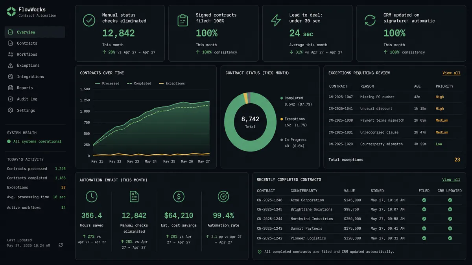Click the Reports icon in sidebar

11,88
